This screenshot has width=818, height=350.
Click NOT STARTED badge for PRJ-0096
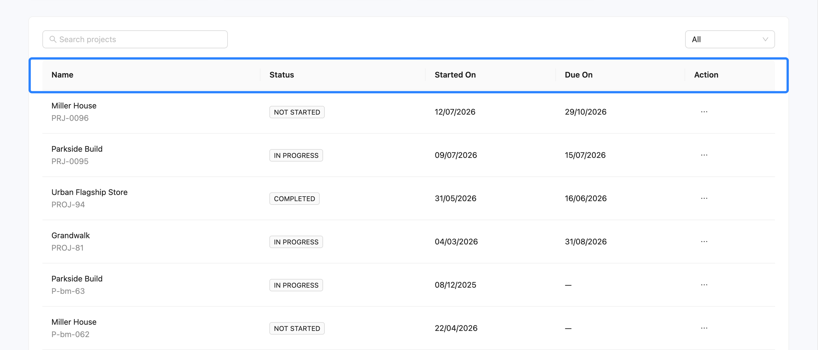pos(297,112)
